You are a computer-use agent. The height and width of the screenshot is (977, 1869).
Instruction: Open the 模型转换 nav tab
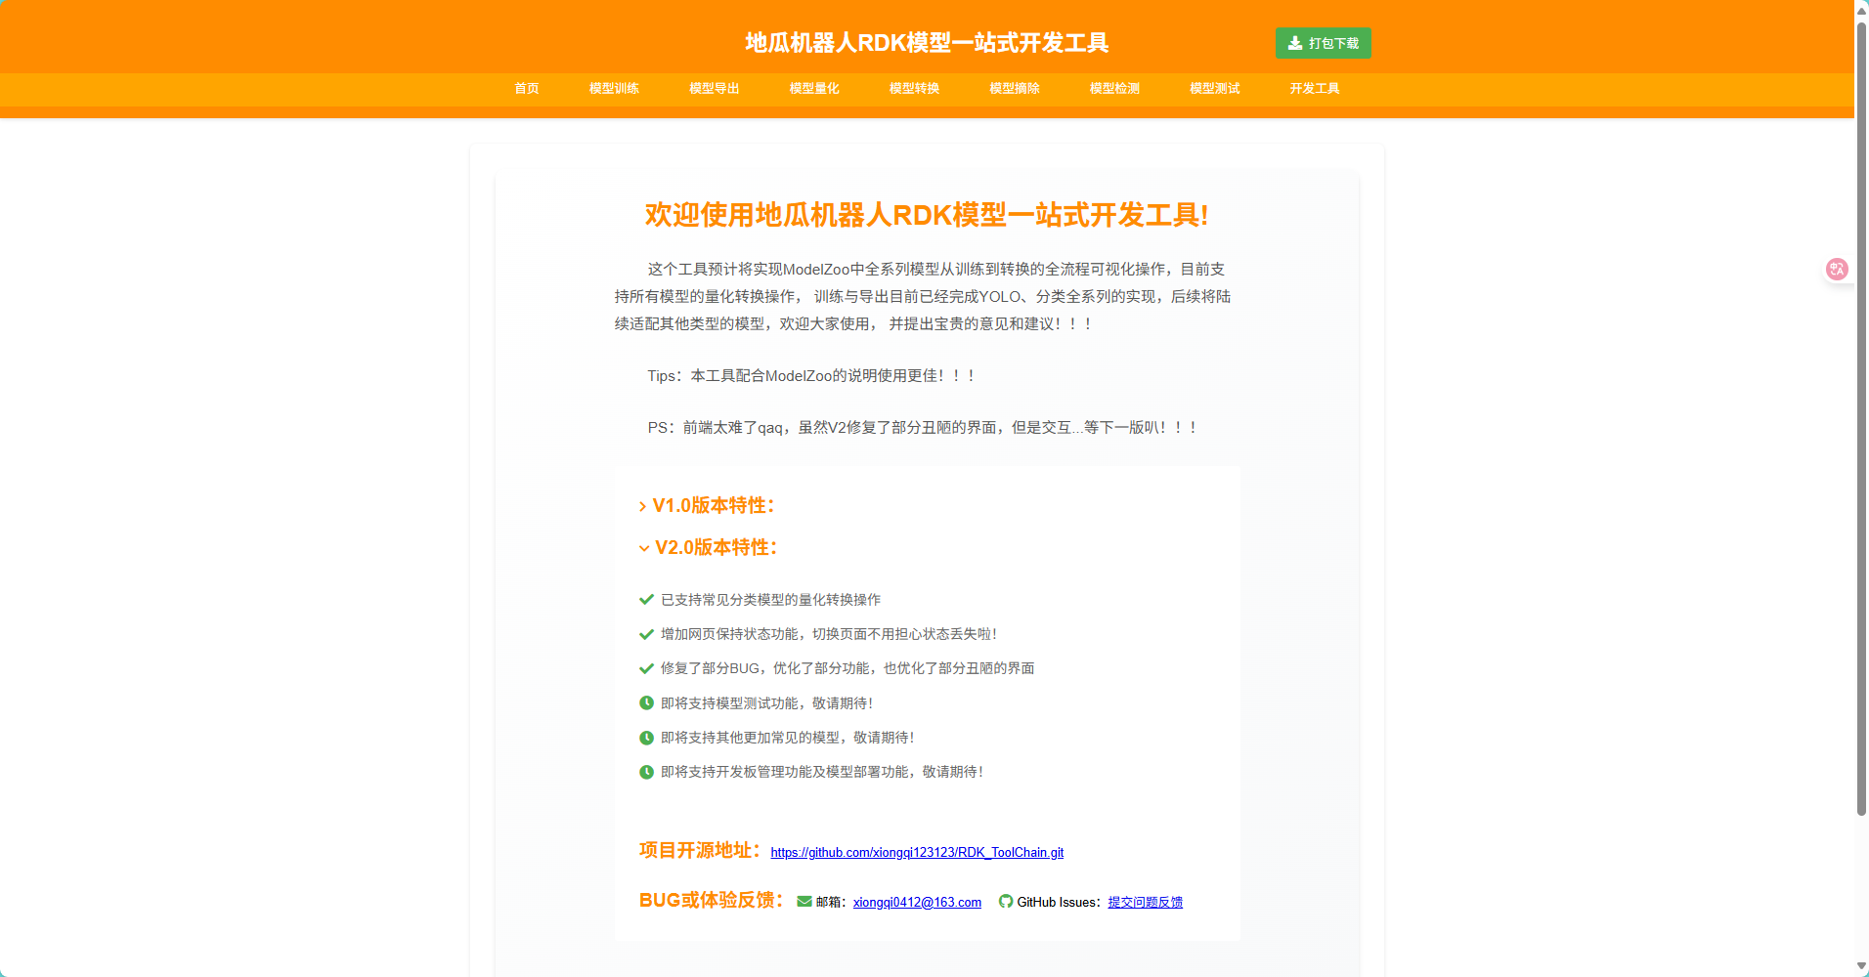(x=914, y=89)
